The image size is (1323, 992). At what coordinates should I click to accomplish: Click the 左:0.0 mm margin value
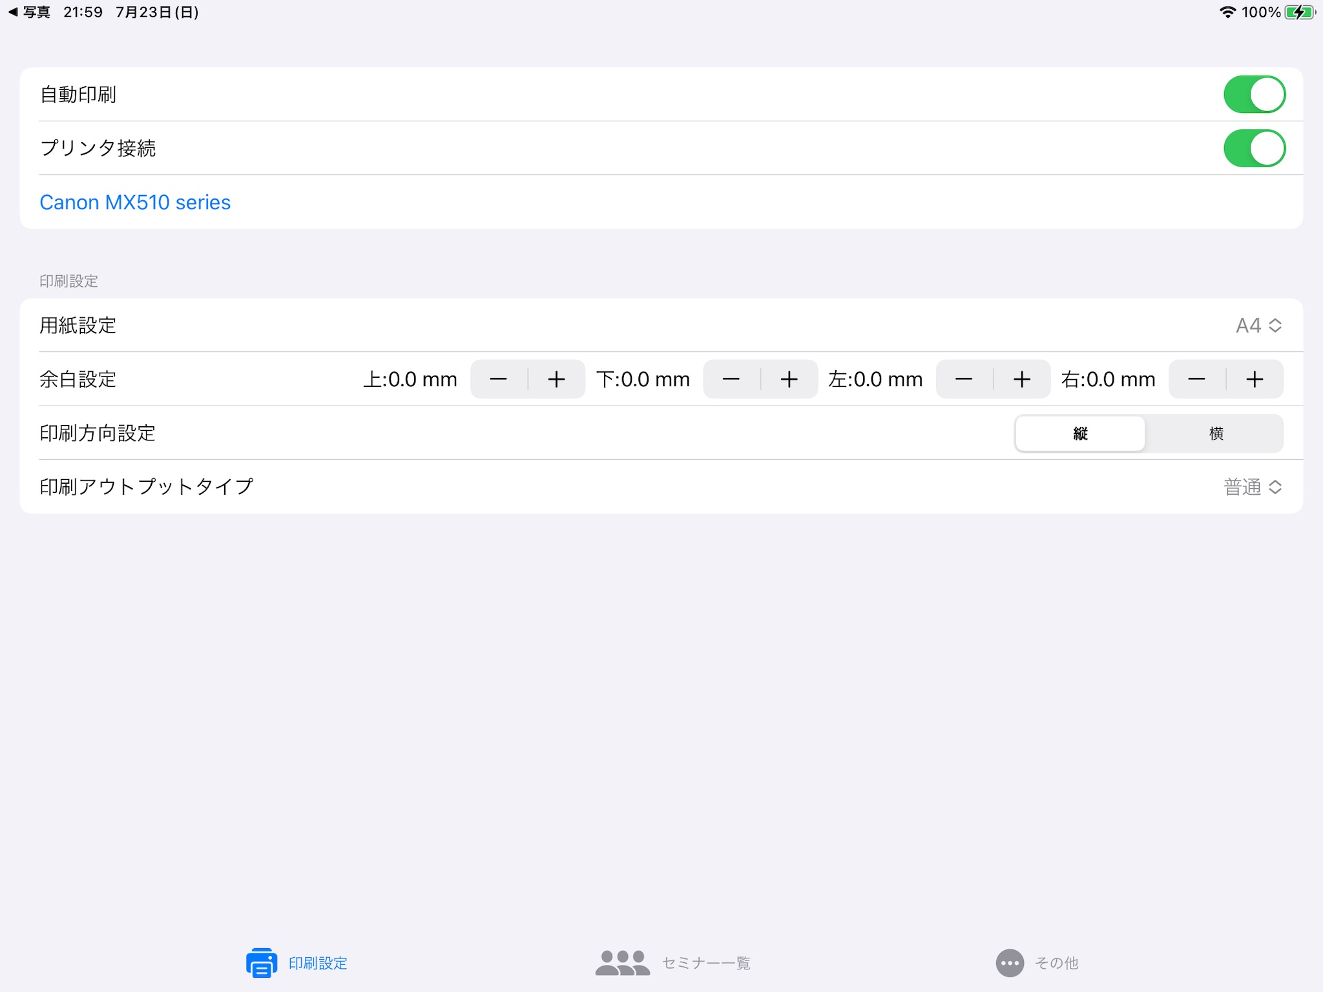875,379
